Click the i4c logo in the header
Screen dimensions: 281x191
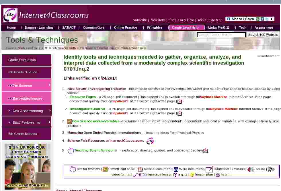[x=10, y=15]
